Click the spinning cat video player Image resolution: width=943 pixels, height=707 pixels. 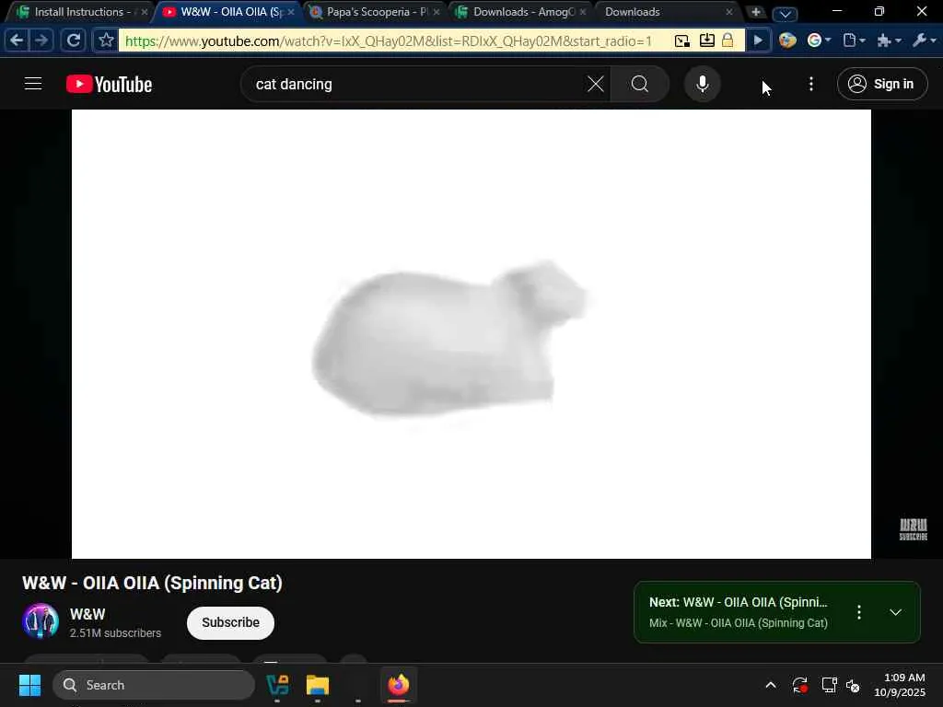coord(471,333)
